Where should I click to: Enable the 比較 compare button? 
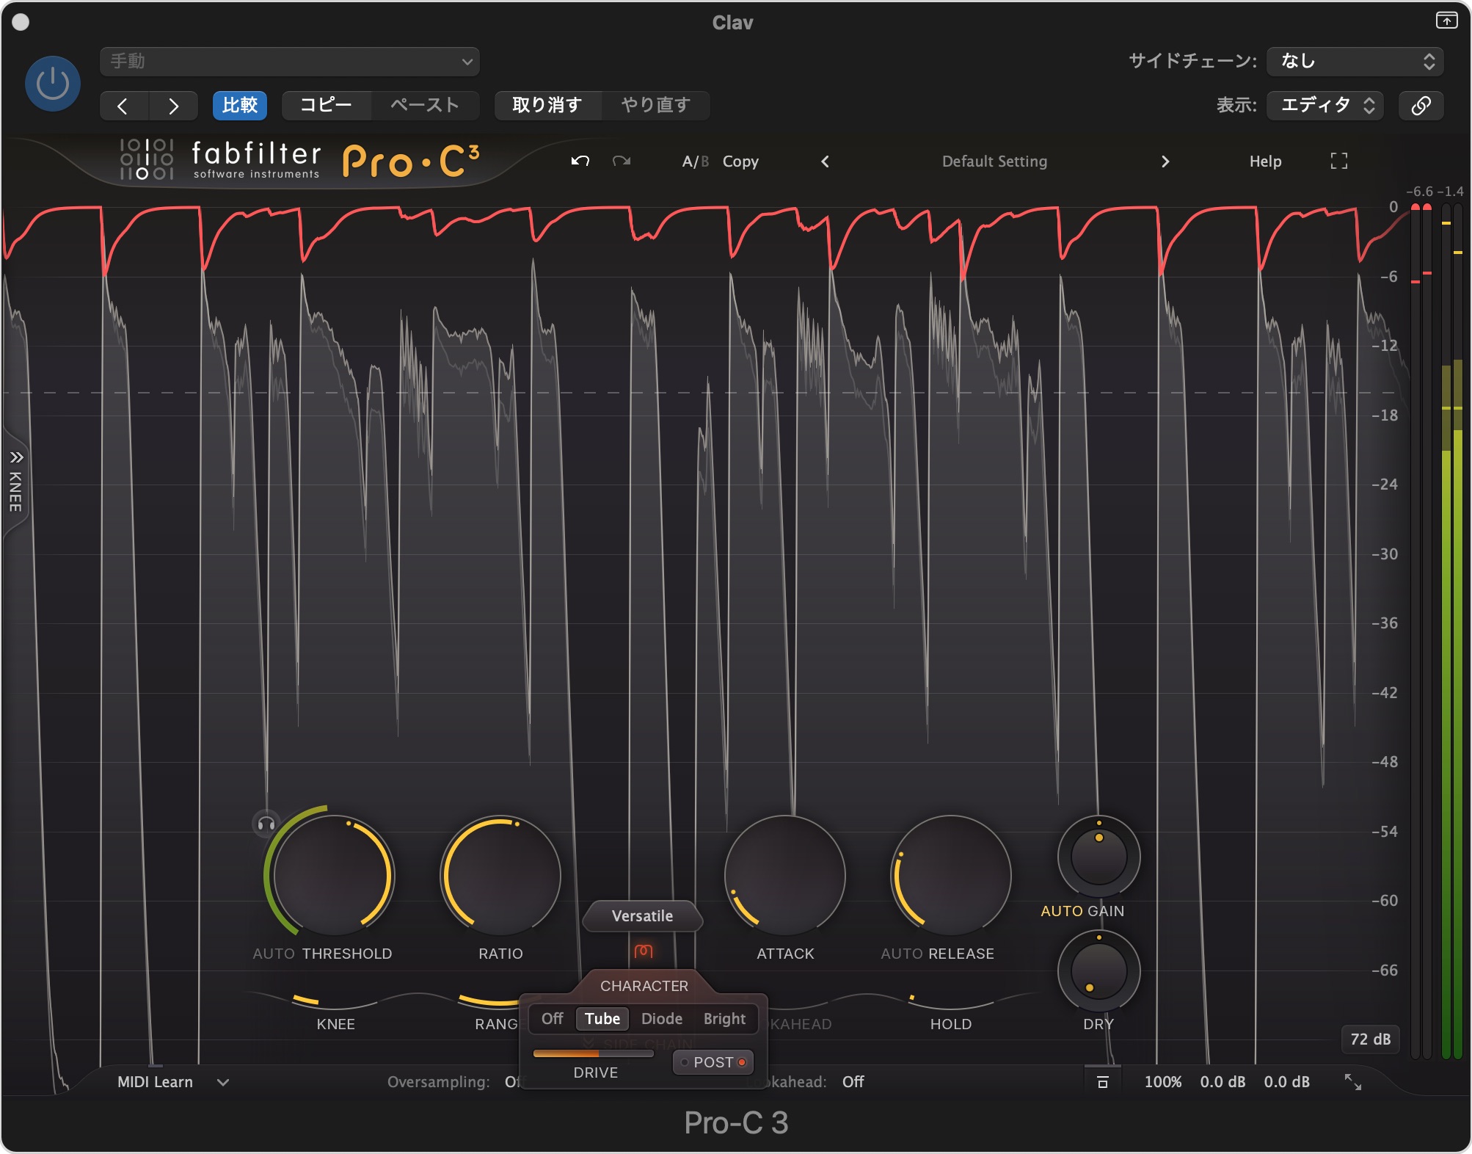[x=240, y=105]
